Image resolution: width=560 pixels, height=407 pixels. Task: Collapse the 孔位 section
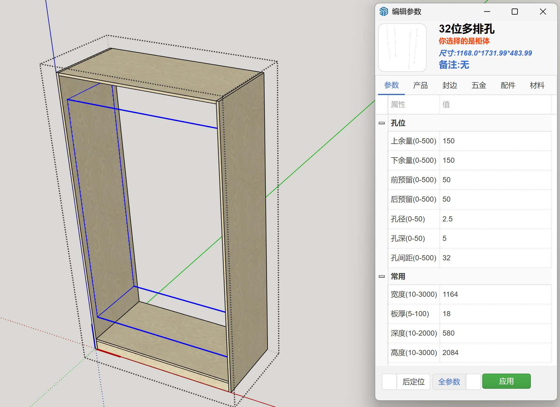pyautogui.click(x=381, y=123)
